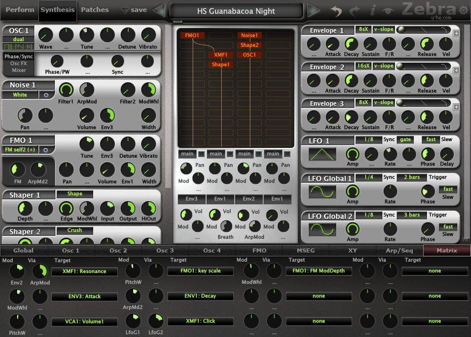Open the Env3 envelope selector in the mixer

(x=191, y=199)
